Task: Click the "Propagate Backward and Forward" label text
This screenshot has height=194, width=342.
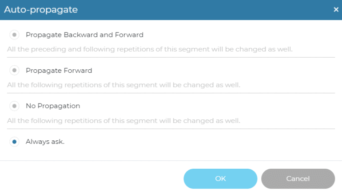Action: [84, 35]
